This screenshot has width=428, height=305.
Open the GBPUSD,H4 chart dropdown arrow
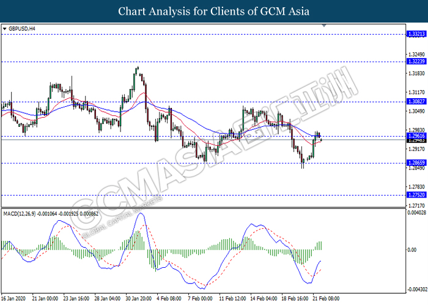4,29
